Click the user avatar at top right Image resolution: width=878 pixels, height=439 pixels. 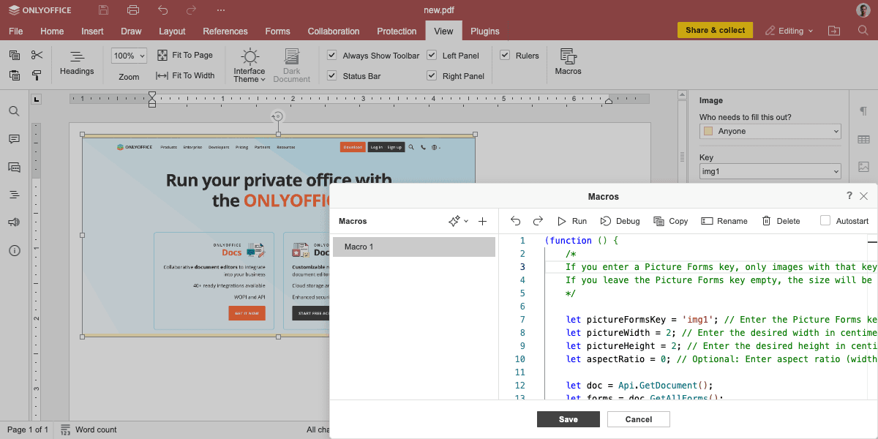863,10
